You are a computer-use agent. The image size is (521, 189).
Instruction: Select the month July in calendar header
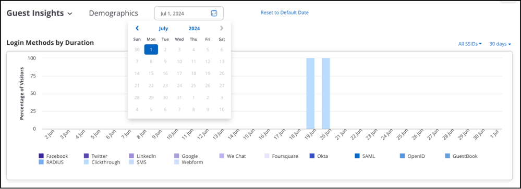(163, 29)
